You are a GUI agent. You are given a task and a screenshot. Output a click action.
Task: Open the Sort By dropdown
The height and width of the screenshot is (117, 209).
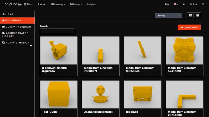click(x=168, y=16)
